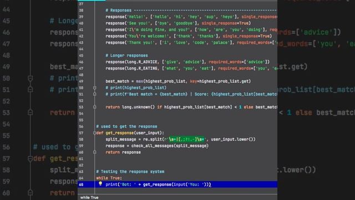Collapse the fold marker beside 'def get_response' in front editor
Image resolution: width=355 pixels, height=200 pixels.
click(x=94, y=133)
